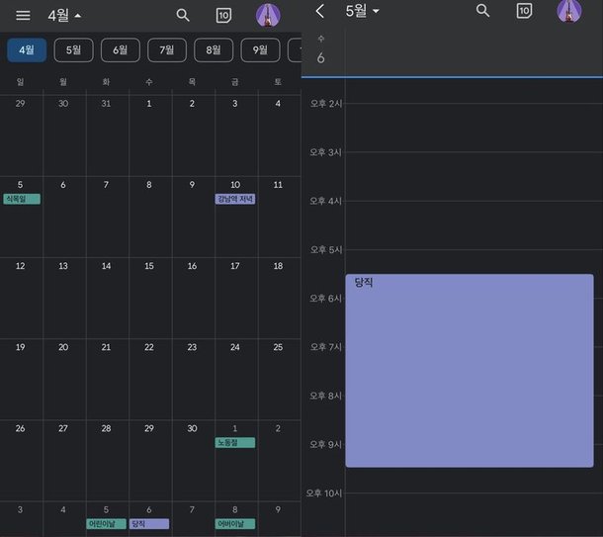This screenshot has width=603, height=537.
Task: Open the large 당직 event block
Action: coord(470,371)
